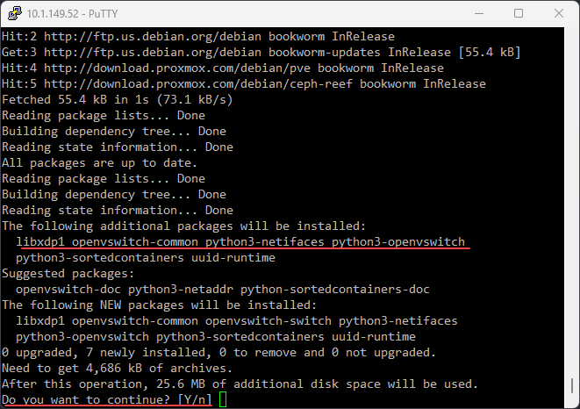Minimize the PuTTY window
This screenshot has width=580, height=409.
point(477,13)
